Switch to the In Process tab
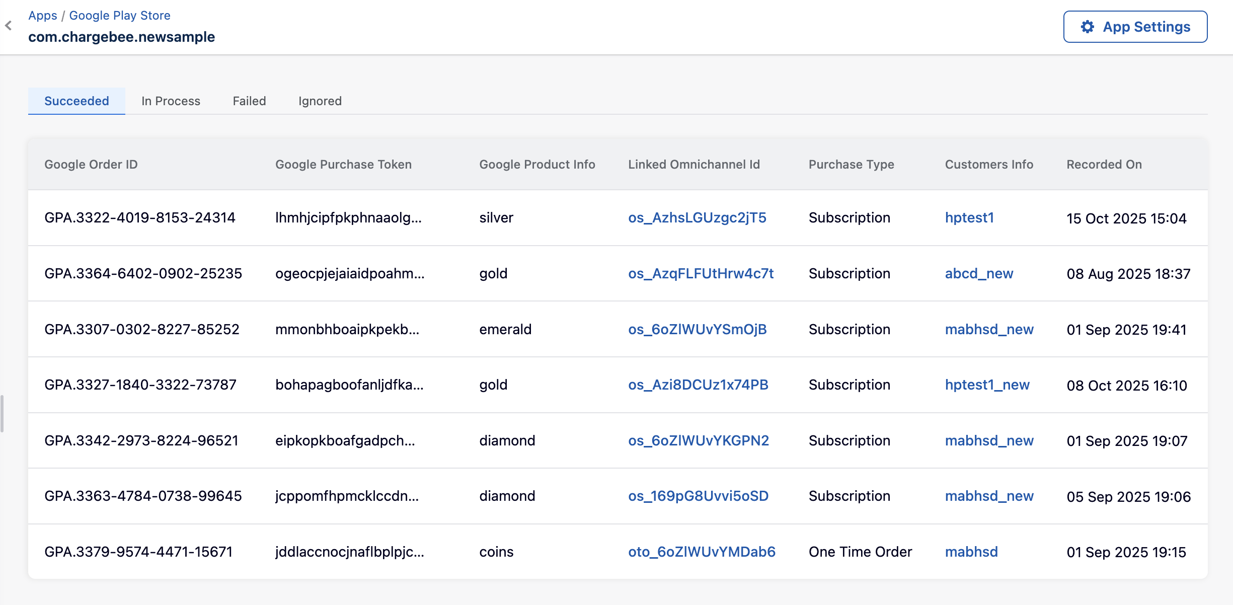The height and width of the screenshot is (605, 1233). point(171,101)
